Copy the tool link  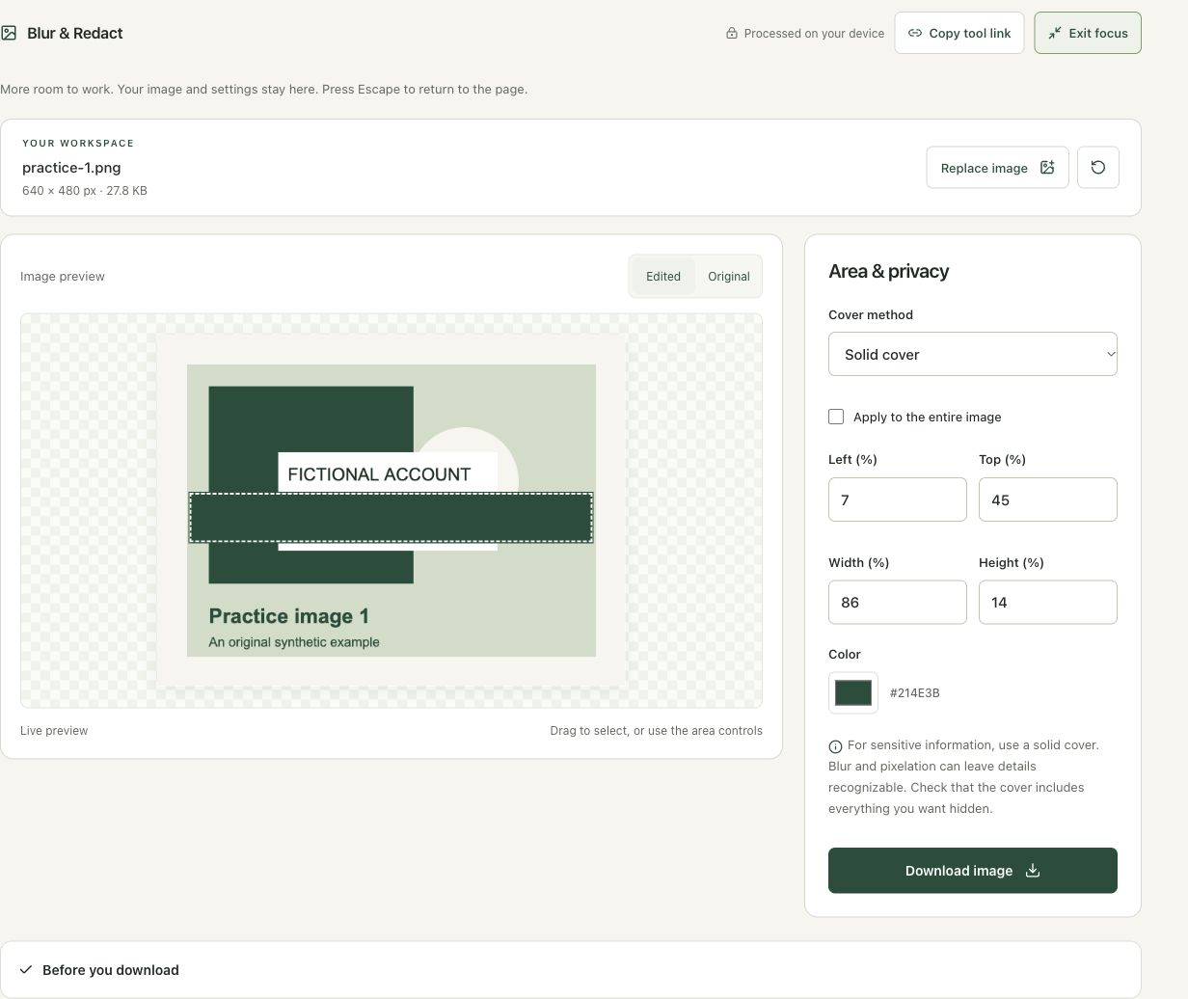959,33
